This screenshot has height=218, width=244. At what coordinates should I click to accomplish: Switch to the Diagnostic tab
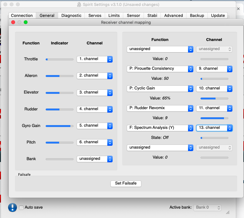click(71, 15)
